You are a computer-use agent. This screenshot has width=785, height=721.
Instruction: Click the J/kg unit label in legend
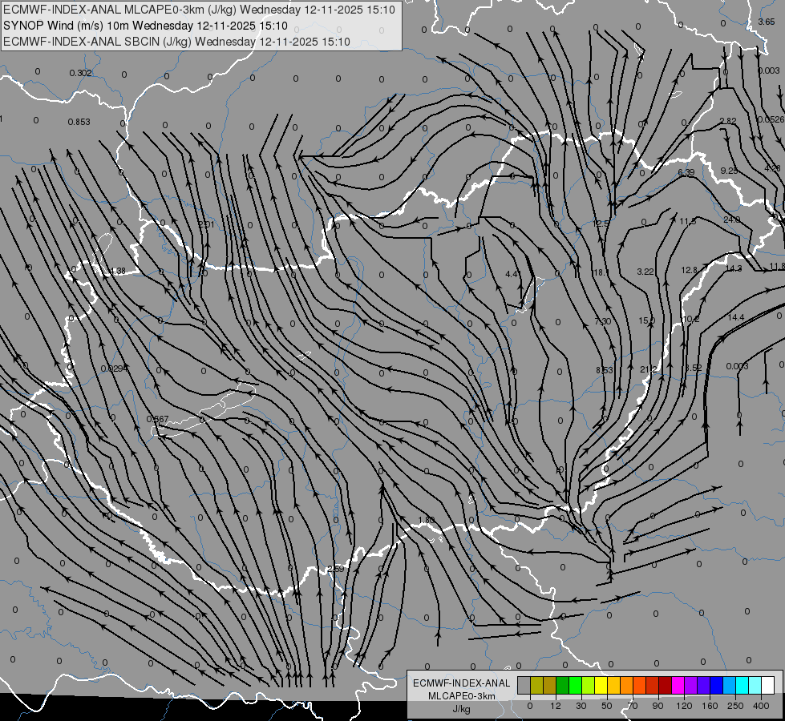(x=462, y=709)
